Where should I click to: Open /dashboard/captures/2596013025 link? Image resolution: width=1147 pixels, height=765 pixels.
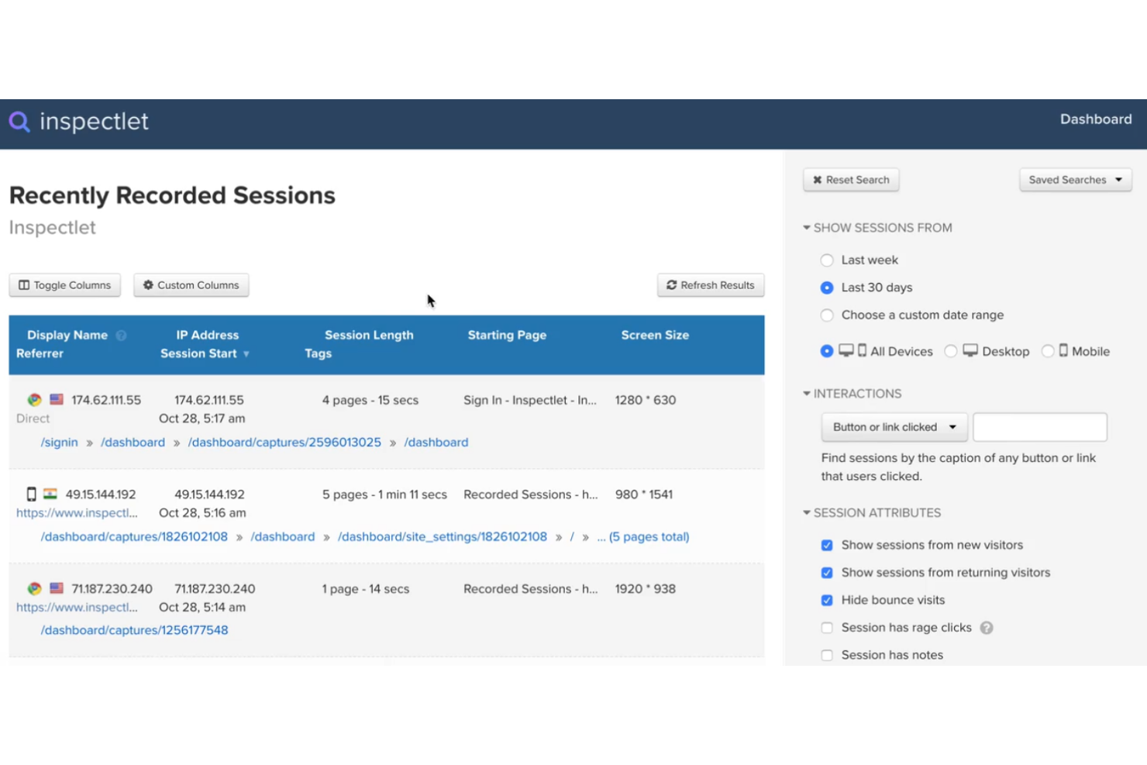284,443
